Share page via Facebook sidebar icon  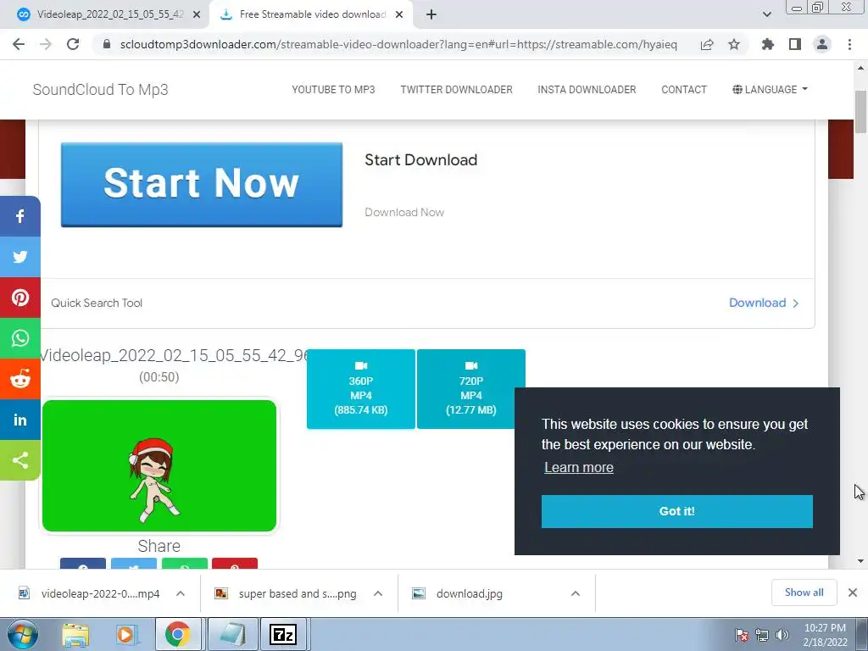tap(20, 216)
